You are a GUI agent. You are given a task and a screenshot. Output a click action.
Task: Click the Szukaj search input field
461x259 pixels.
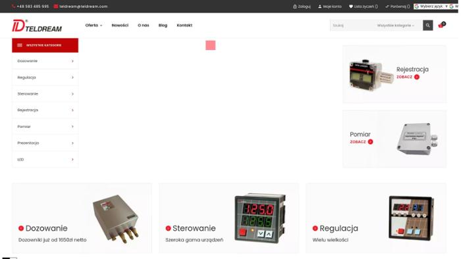[353, 25]
